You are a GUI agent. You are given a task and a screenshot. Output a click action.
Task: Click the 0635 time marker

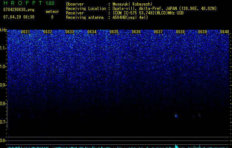click(114, 32)
